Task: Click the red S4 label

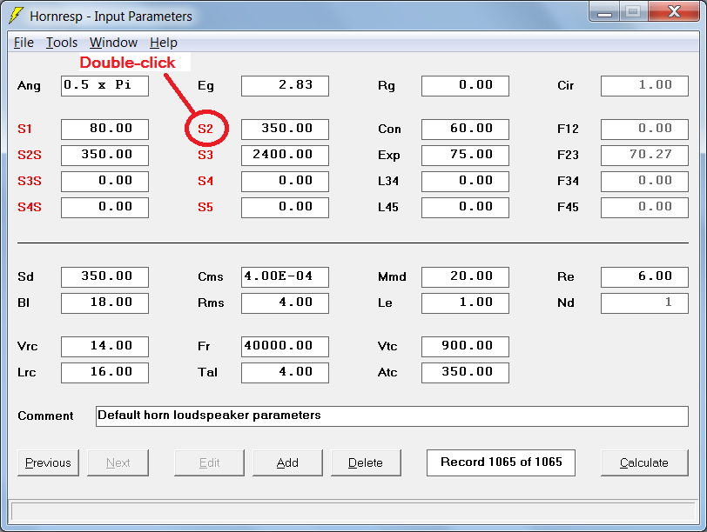Action: pyautogui.click(x=205, y=181)
